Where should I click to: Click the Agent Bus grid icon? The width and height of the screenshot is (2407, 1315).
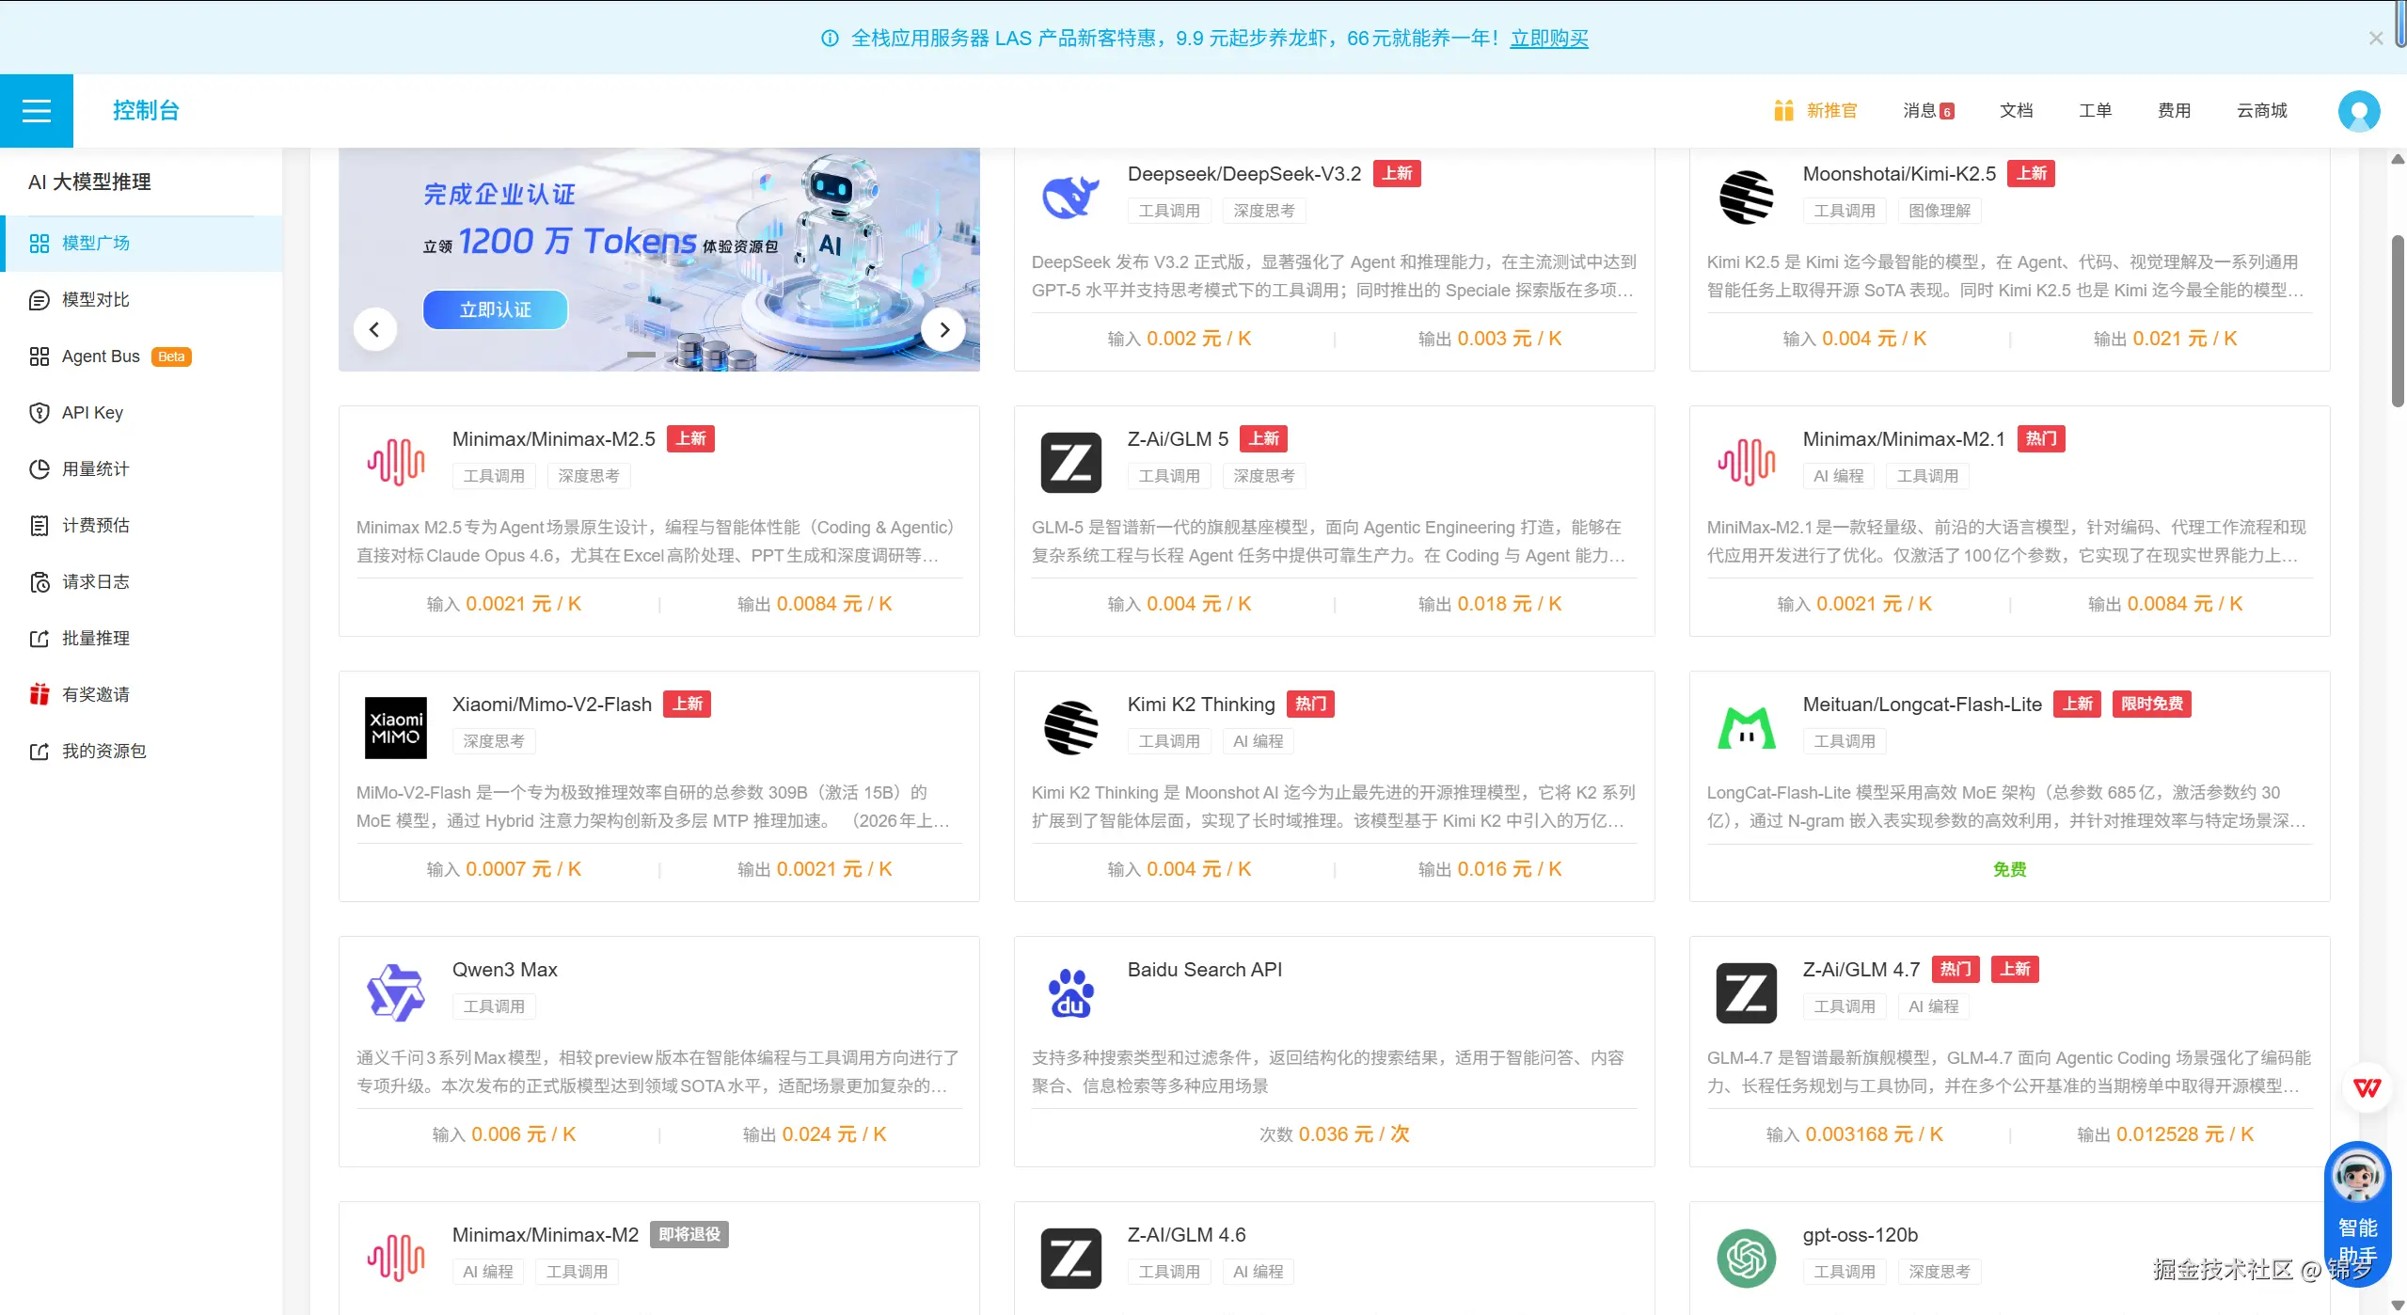(x=40, y=356)
